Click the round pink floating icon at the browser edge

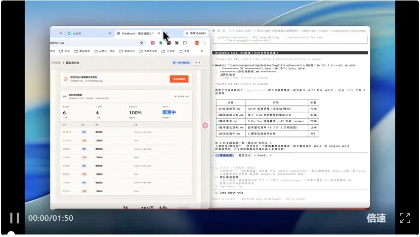pos(205,125)
